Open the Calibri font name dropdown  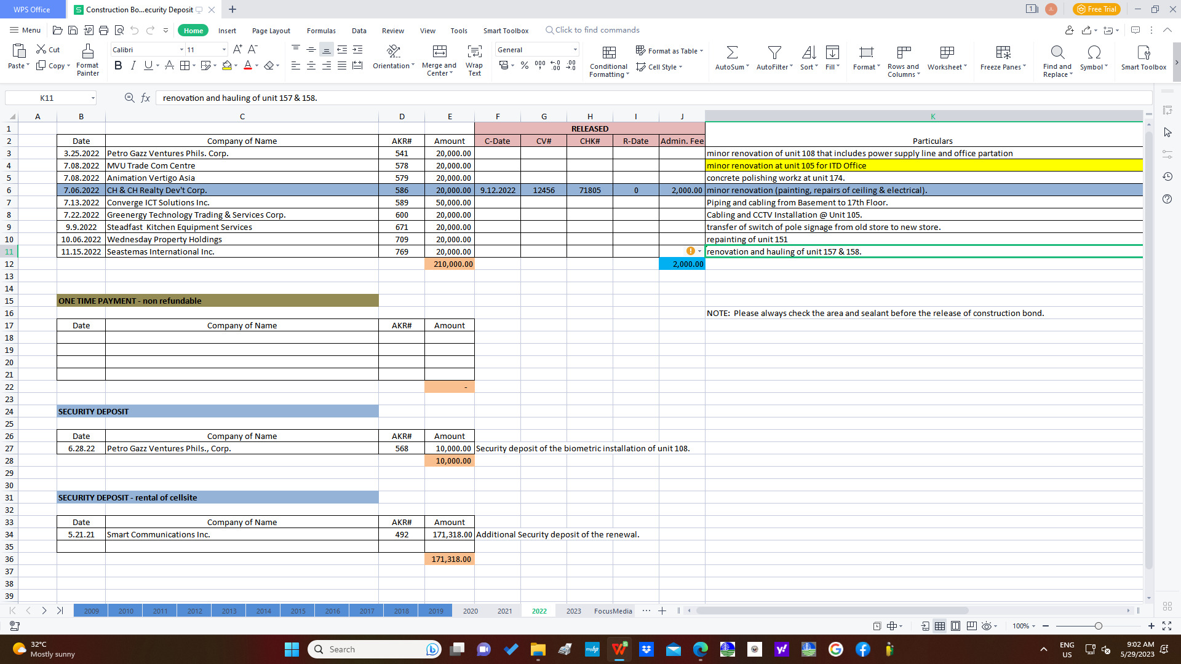click(181, 50)
